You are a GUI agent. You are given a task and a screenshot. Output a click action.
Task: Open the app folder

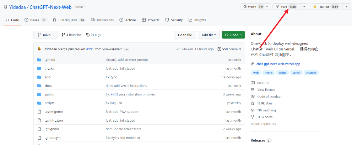click(48, 77)
